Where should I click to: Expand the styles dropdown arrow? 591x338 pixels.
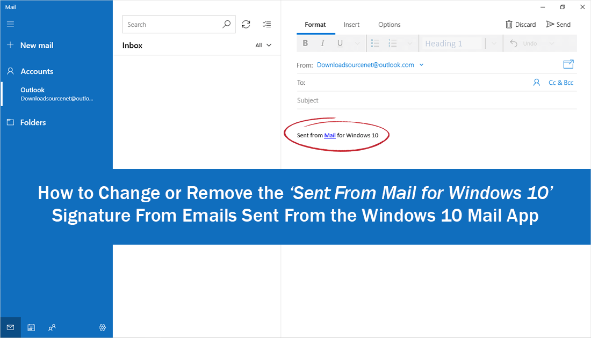494,43
